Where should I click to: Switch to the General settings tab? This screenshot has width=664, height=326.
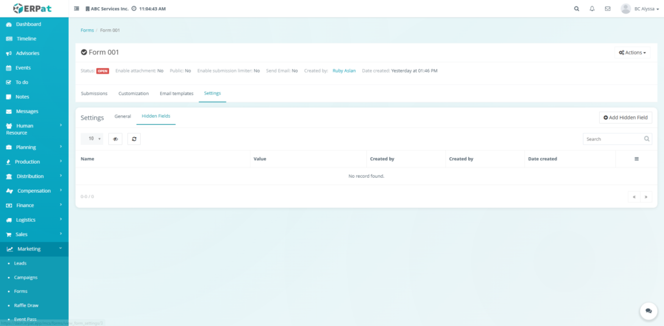(x=123, y=116)
